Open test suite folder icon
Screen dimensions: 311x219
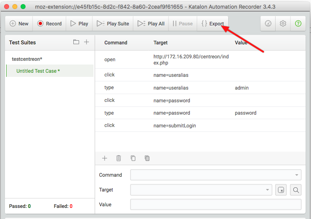click(76, 42)
